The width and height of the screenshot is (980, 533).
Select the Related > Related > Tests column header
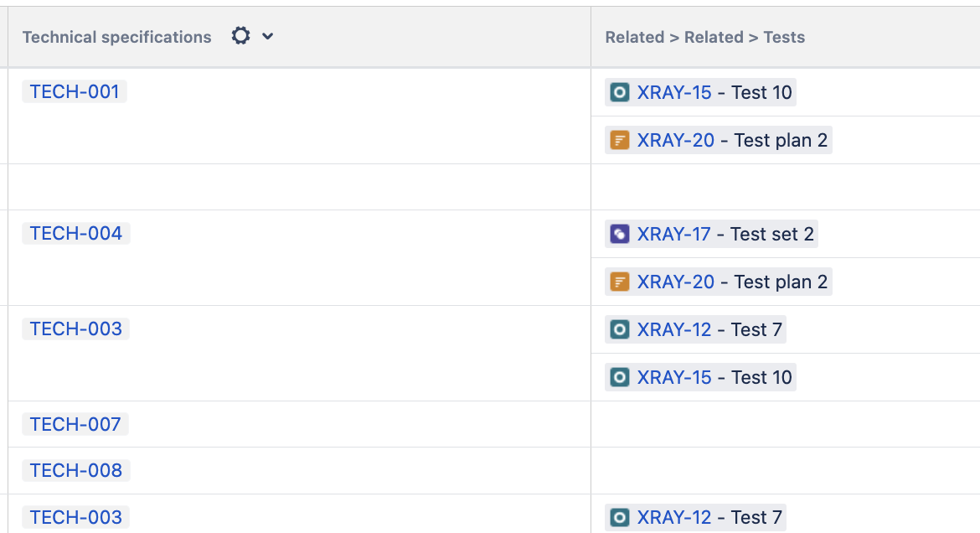pyautogui.click(x=704, y=37)
